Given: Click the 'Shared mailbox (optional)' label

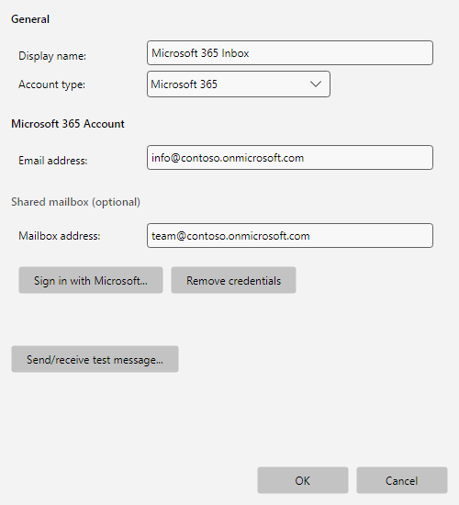Looking at the screenshot, I should tap(75, 202).
